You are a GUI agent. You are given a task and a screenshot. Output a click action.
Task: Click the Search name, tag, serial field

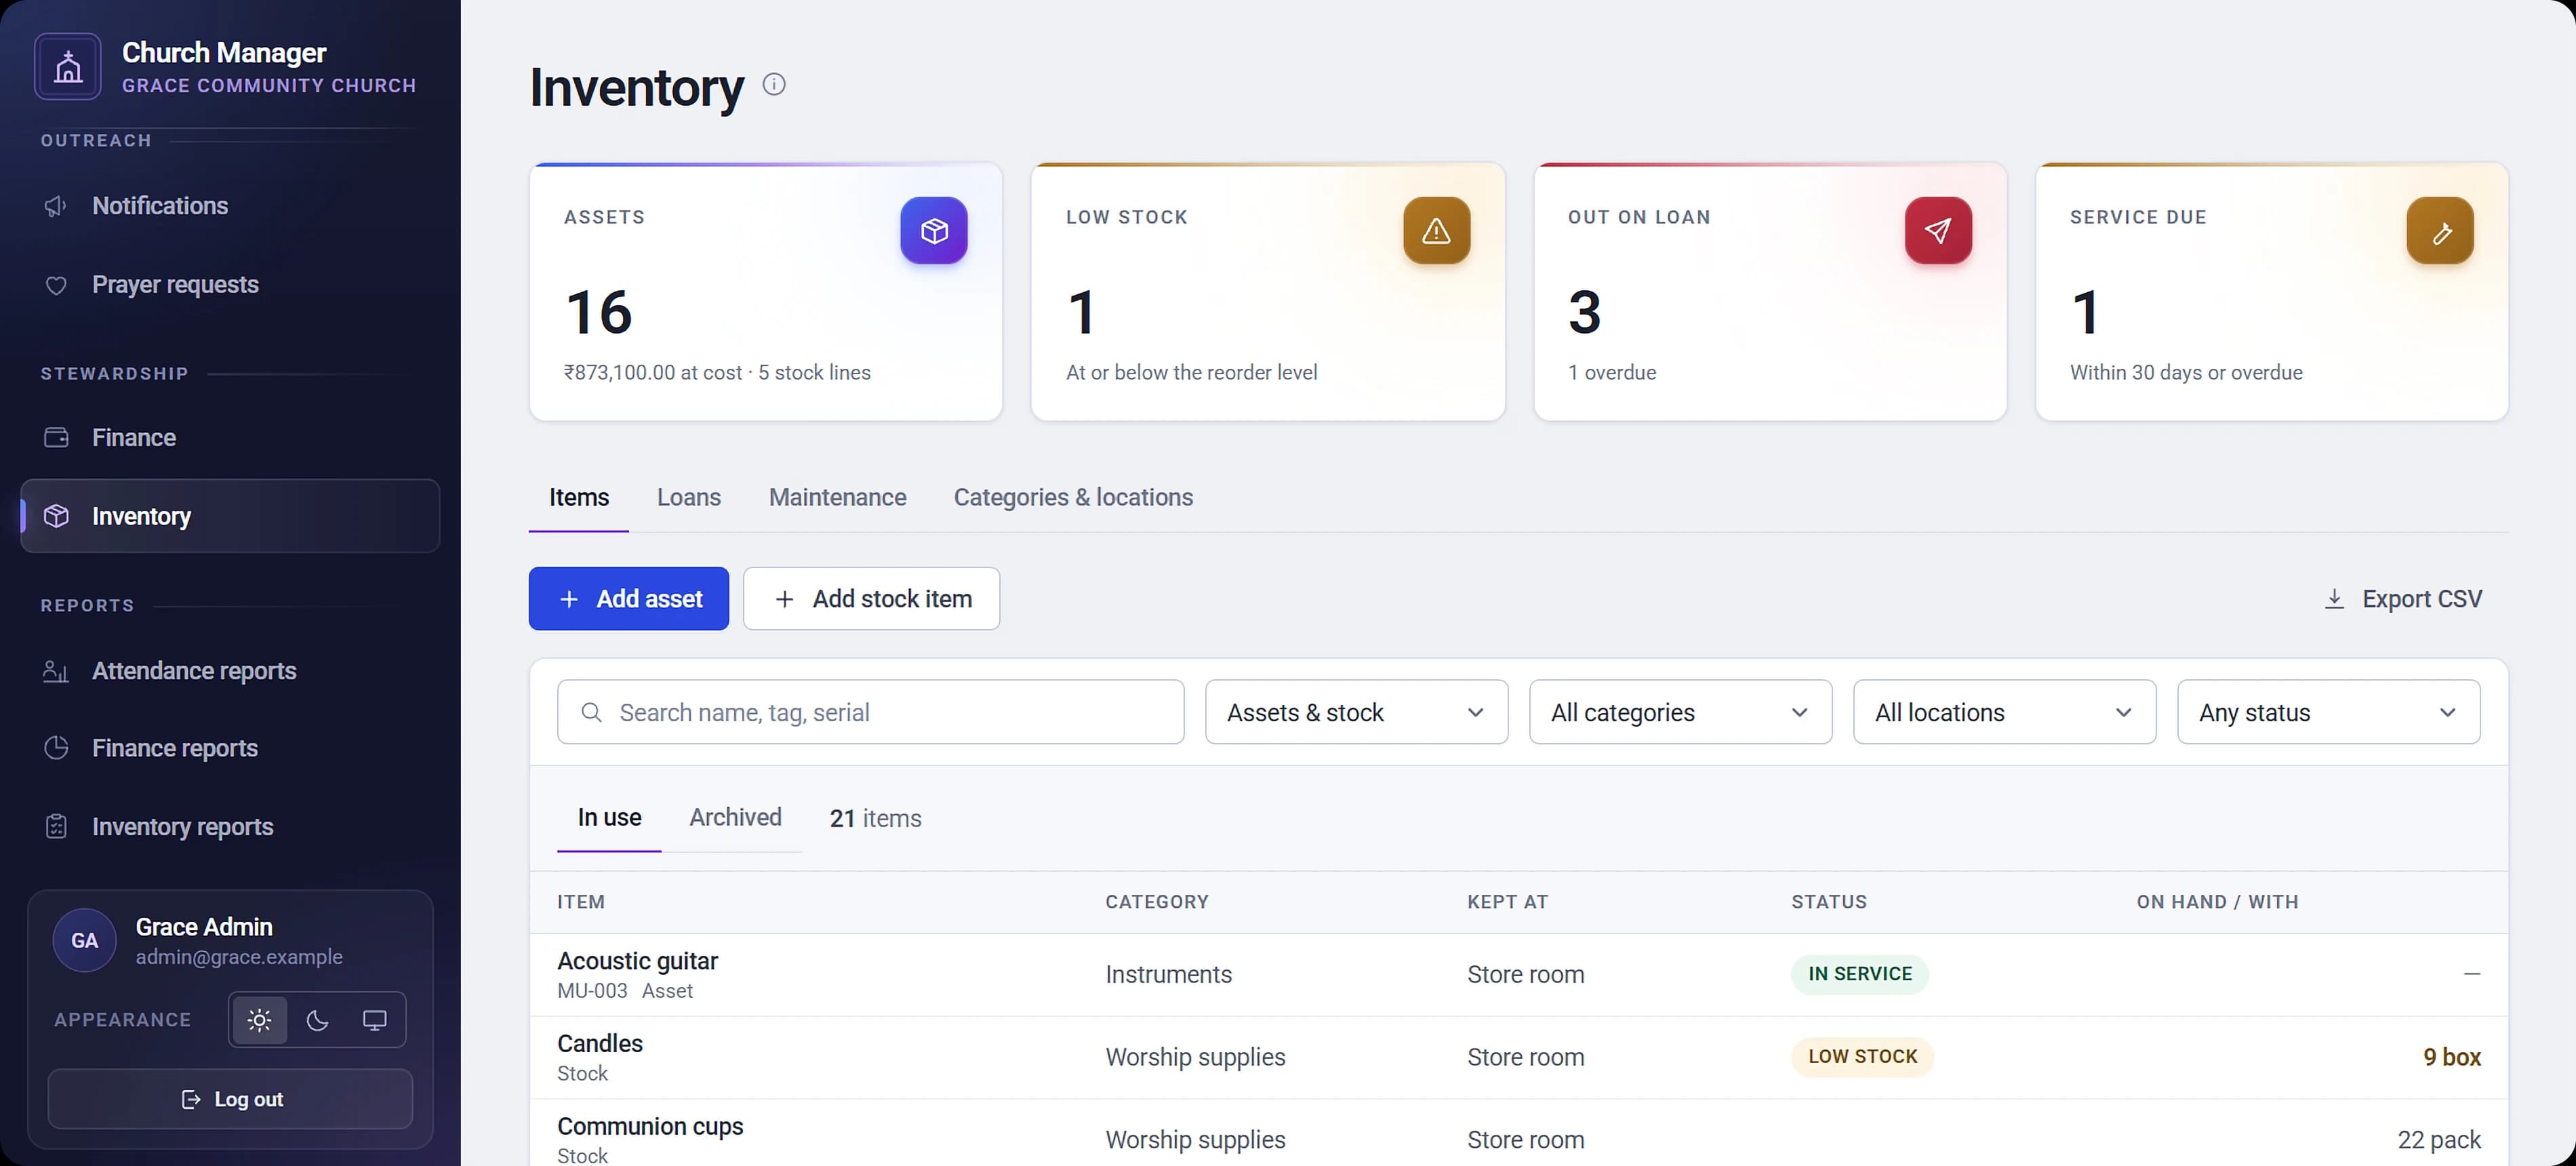pyautogui.click(x=871, y=712)
